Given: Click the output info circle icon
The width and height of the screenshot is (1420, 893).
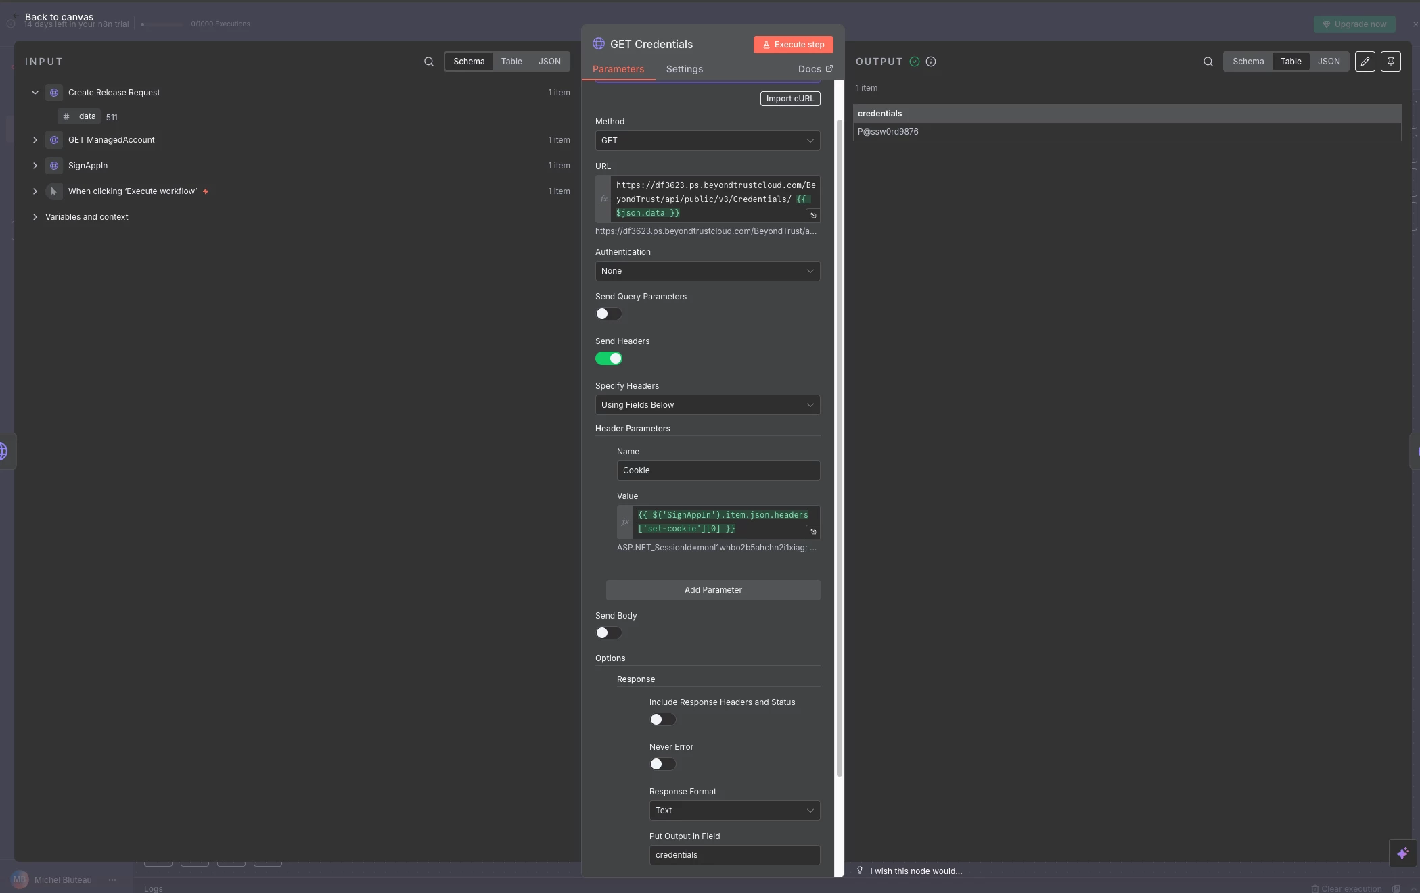Looking at the screenshot, I should [931, 62].
